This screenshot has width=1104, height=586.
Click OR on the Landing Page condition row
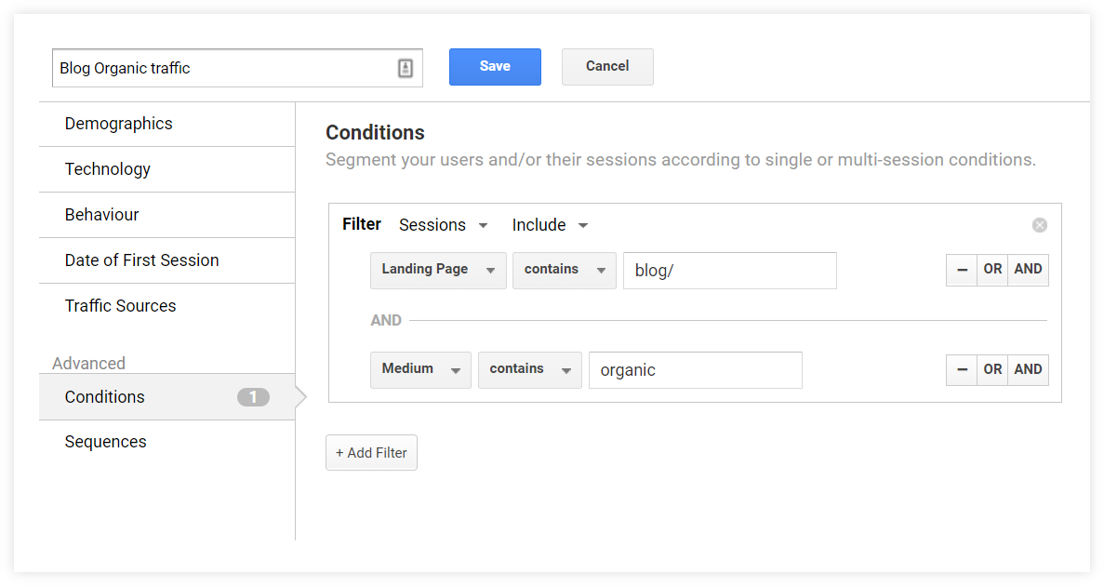[992, 270]
